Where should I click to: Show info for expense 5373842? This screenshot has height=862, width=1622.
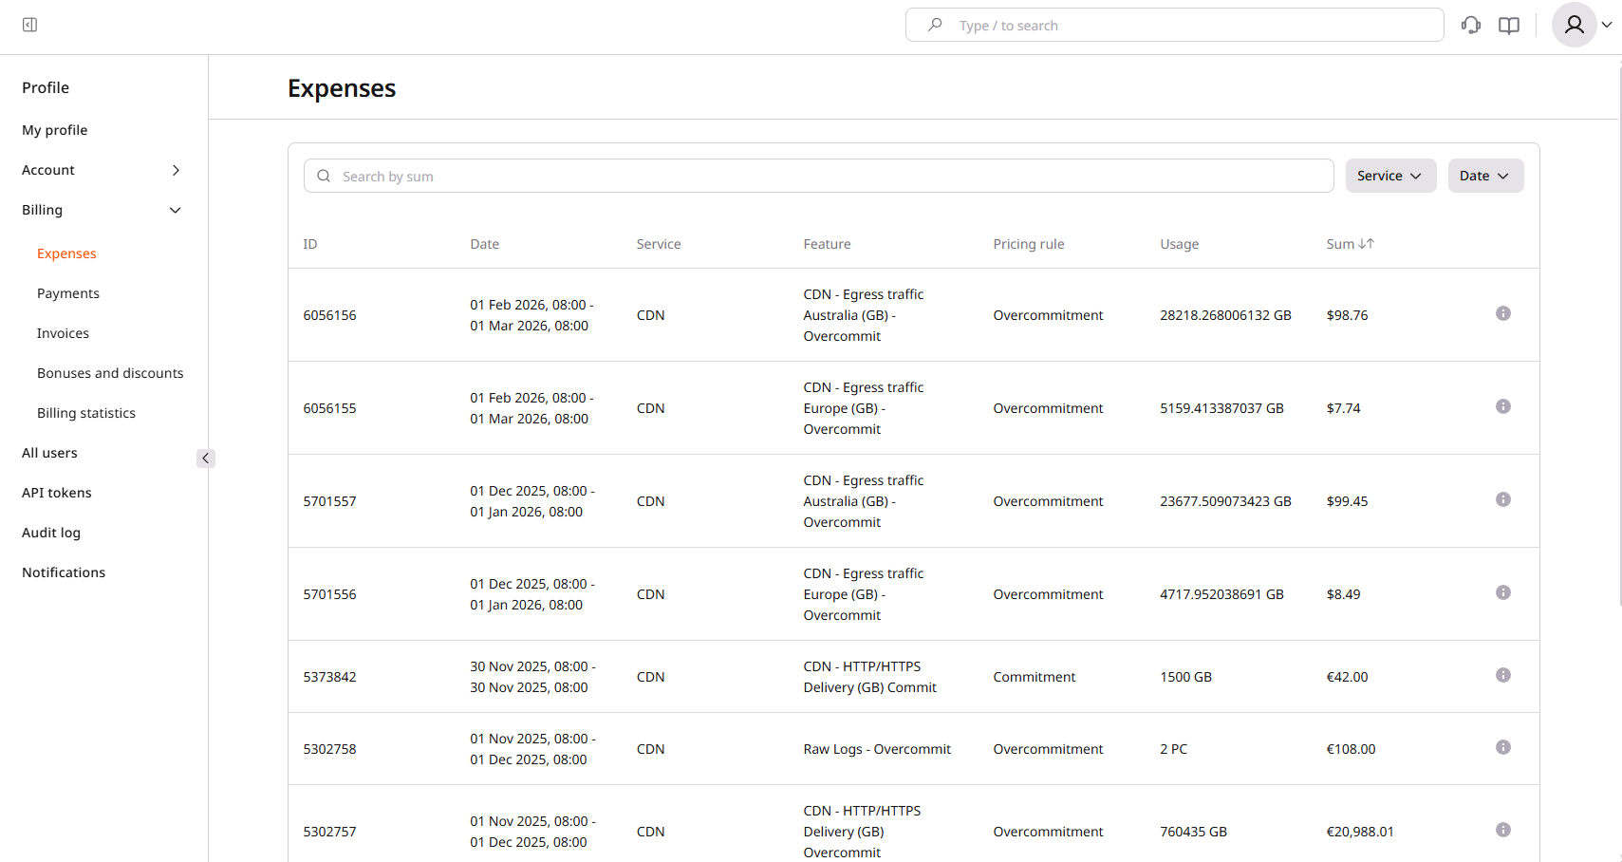(1502, 675)
